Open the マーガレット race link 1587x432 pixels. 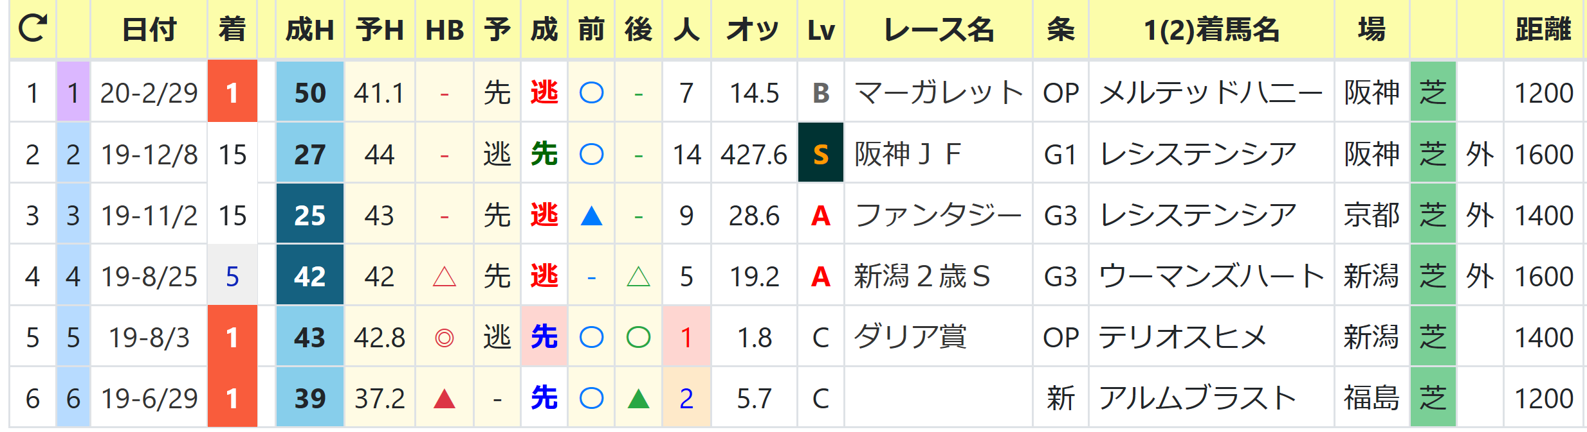coord(939,93)
